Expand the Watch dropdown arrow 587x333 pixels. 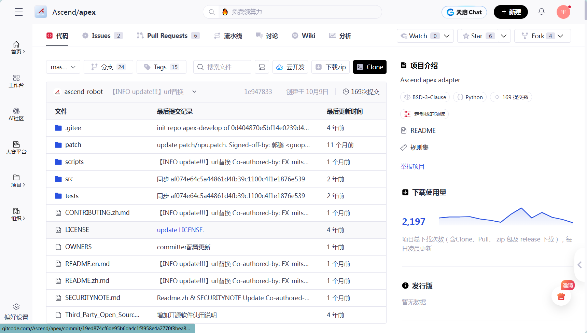(x=446, y=36)
